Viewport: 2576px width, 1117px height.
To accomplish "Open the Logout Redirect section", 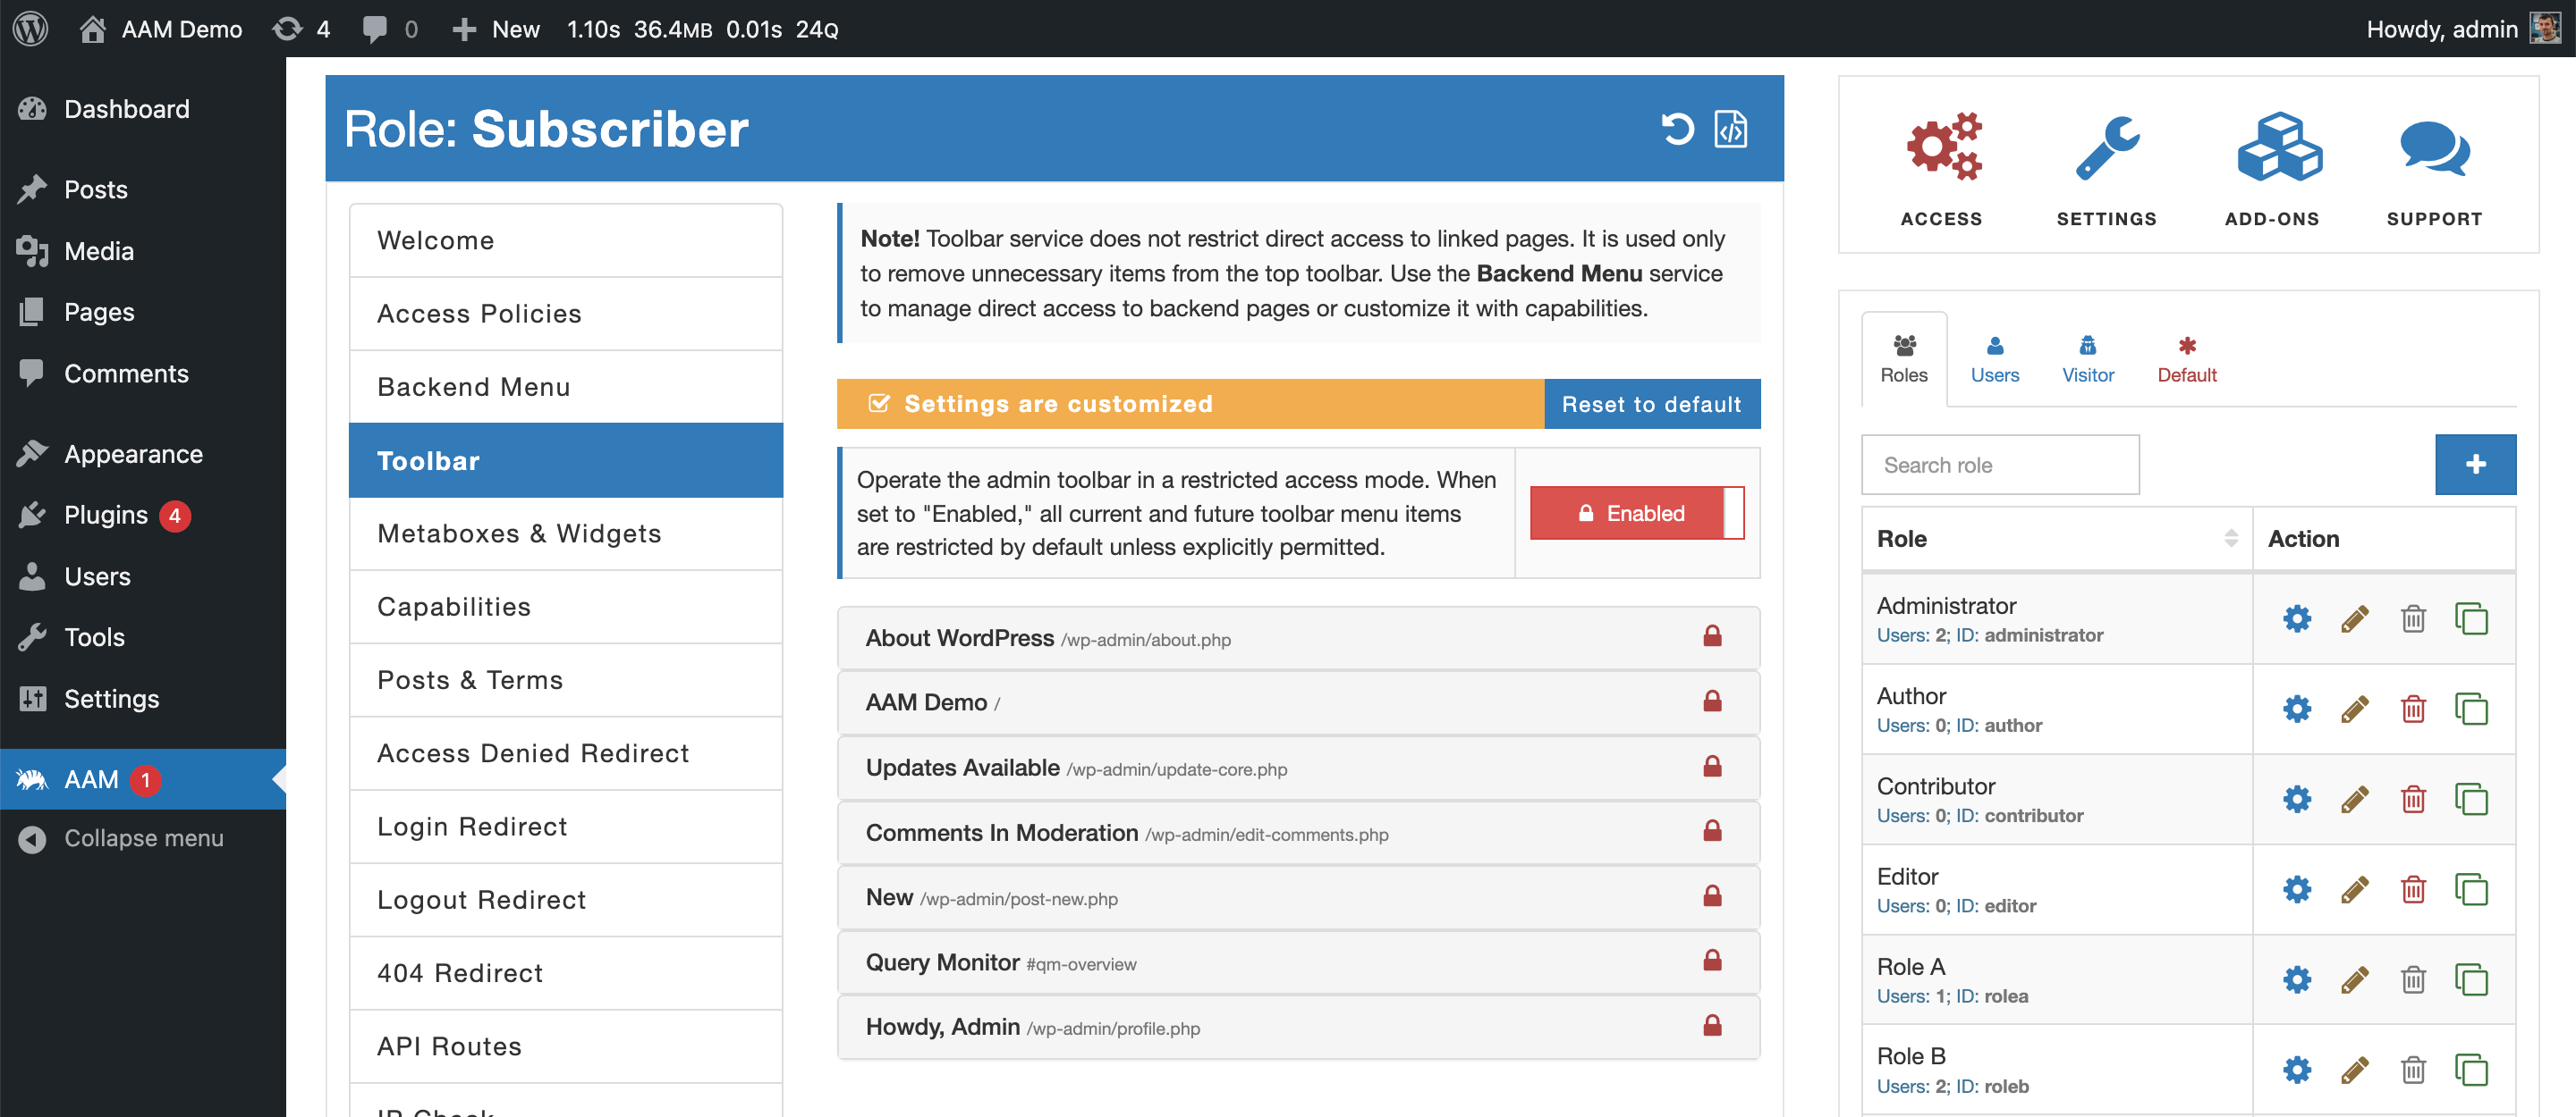I will 565,899.
